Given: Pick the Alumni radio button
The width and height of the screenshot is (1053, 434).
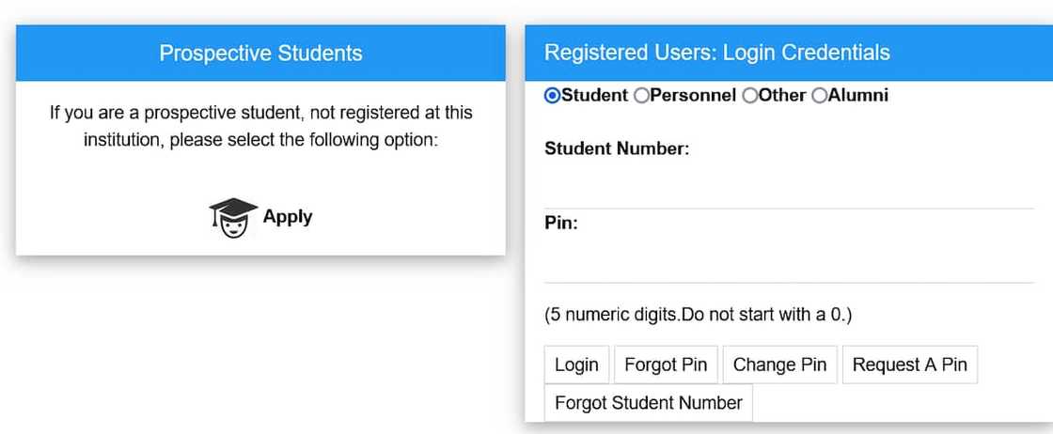Looking at the screenshot, I should click(x=819, y=95).
